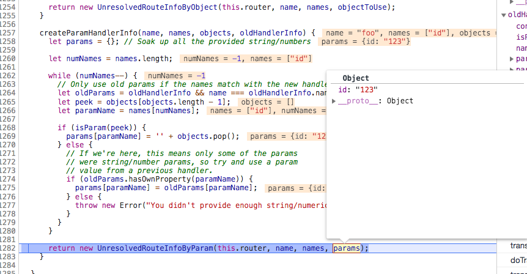
Task: Set a breakpoint at line number 1260
Action: click(8, 59)
